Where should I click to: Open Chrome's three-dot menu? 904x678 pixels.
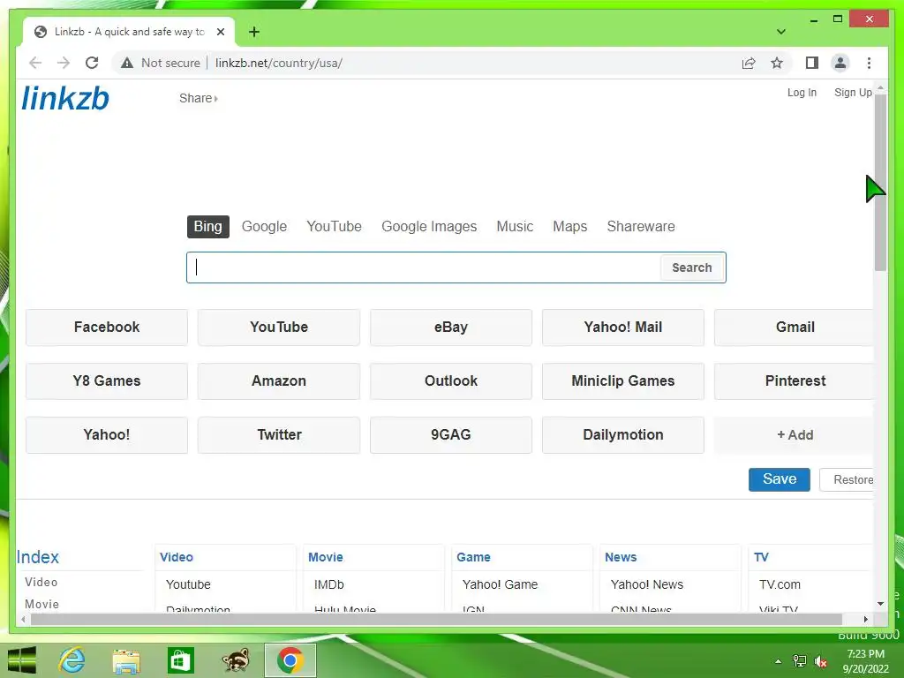pyautogui.click(x=869, y=63)
